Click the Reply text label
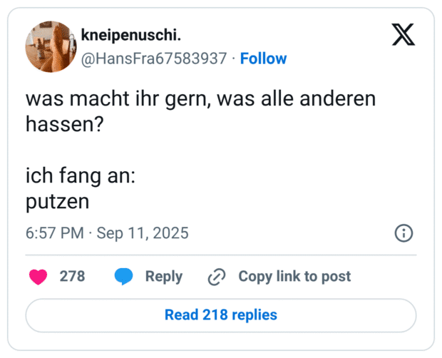442x358 pixels. click(x=164, y=277)
